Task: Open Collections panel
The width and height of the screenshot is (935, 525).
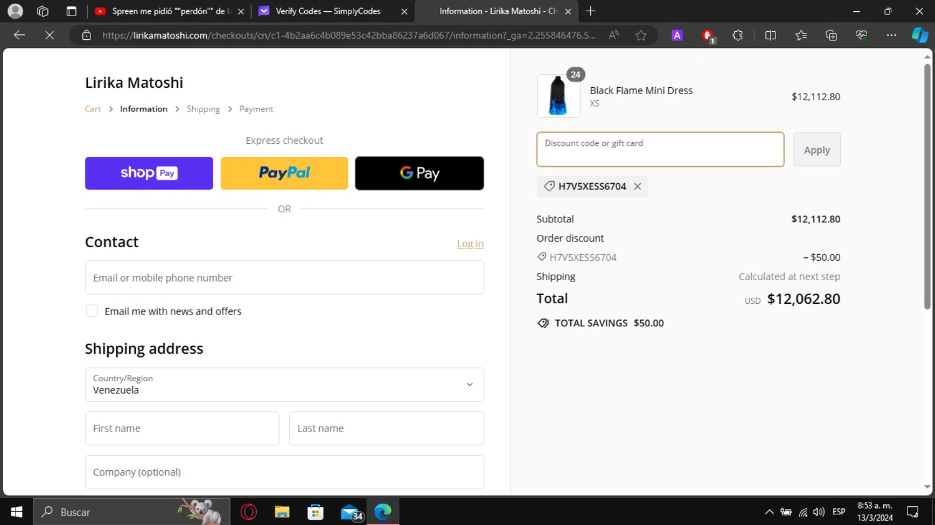Action: (831, 35)
